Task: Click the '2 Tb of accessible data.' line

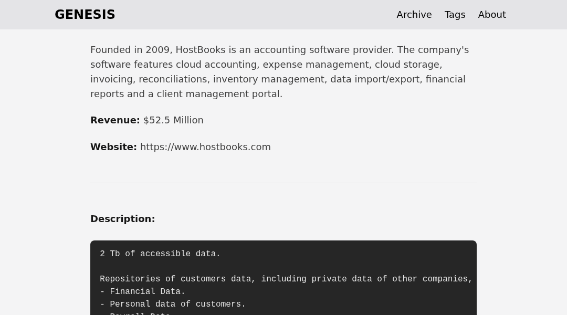Action: 160,254
